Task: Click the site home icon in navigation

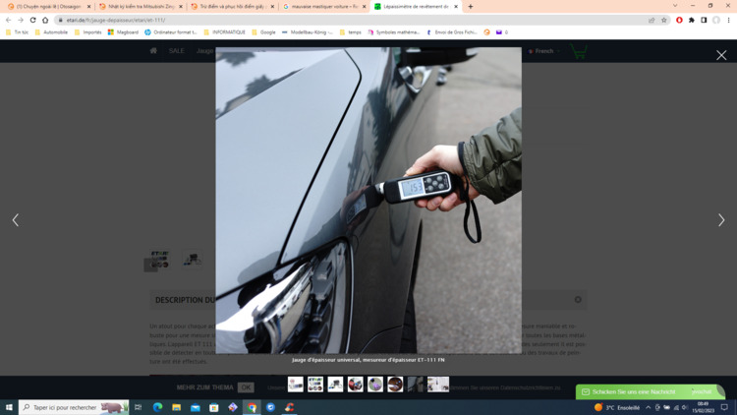Action: tap(153, 51)
